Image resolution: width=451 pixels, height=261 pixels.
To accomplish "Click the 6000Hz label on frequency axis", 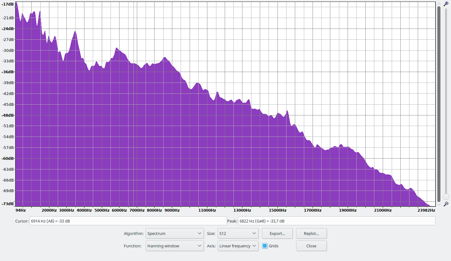I will (120, 210).
